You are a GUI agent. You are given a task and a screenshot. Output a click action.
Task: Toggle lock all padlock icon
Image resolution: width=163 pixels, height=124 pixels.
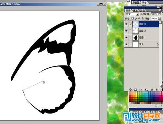coord(142,18)
